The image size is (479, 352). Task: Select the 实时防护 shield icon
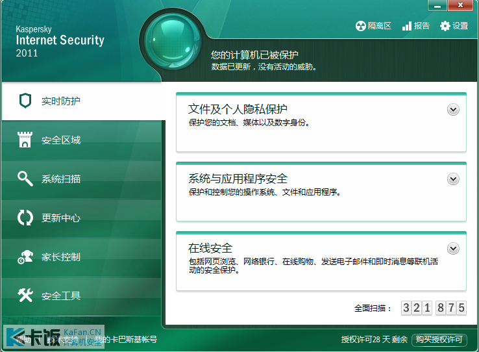(25, 101)
